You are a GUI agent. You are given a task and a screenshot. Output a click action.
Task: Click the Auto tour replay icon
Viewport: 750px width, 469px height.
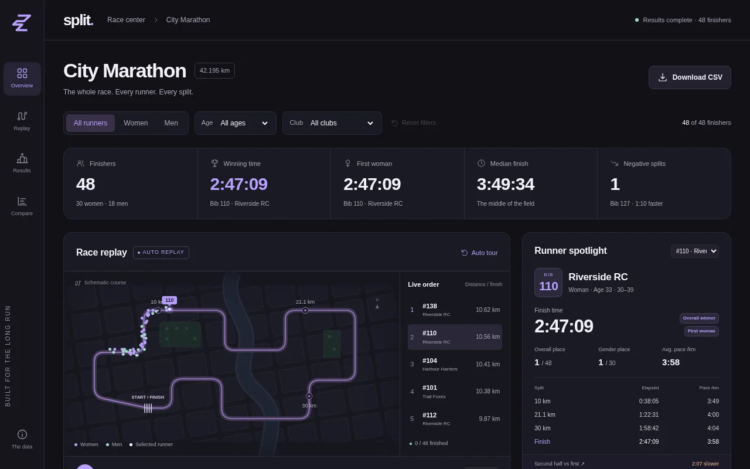[x=465, y=253]
